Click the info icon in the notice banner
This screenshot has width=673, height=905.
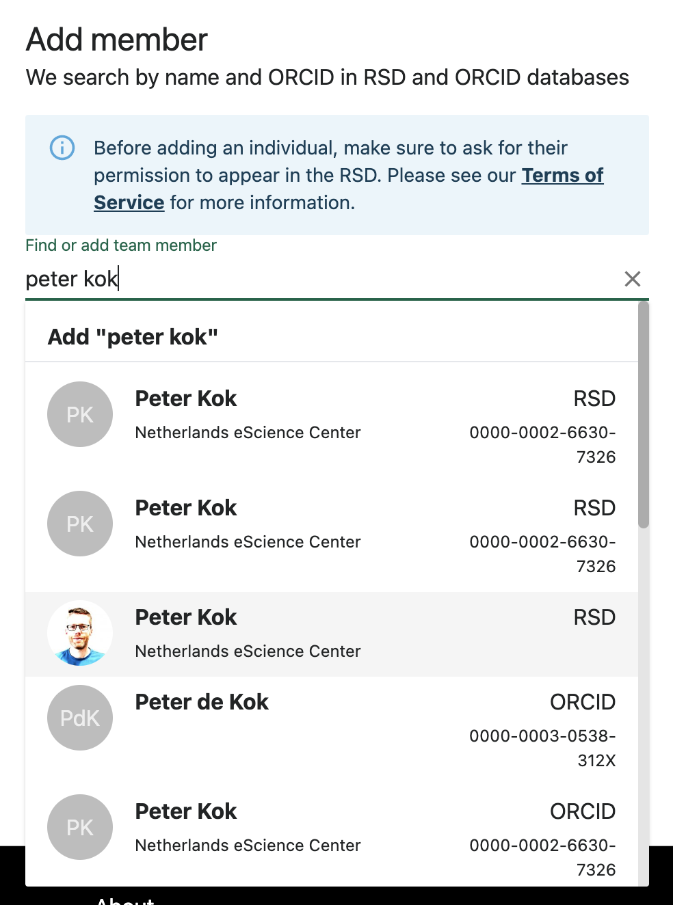click(62, 148)
